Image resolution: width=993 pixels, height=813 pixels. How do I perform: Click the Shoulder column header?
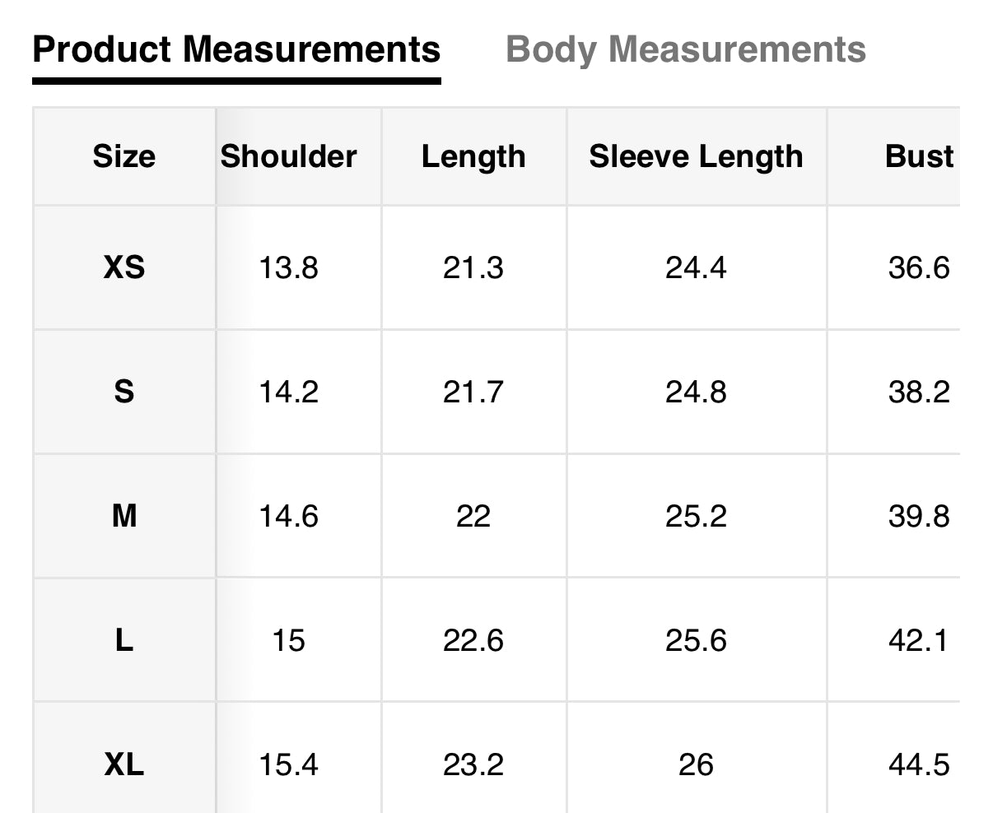[x=289, y=156]
